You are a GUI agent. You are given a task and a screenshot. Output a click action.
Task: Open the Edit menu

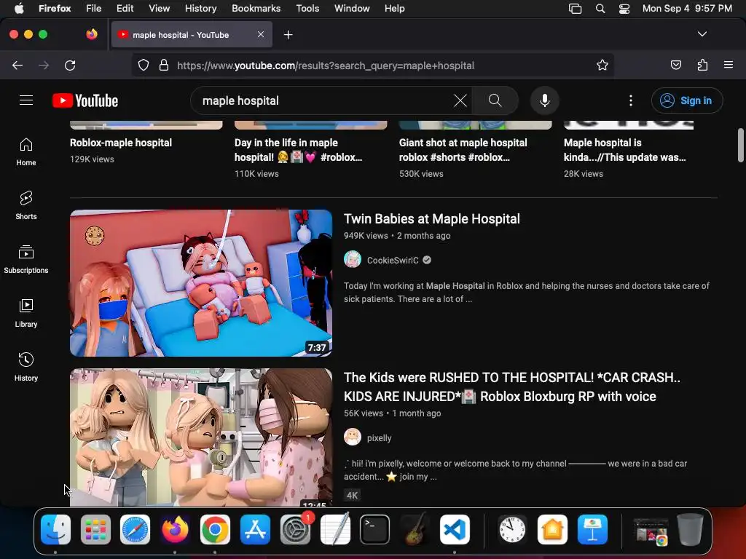point(125,8)
